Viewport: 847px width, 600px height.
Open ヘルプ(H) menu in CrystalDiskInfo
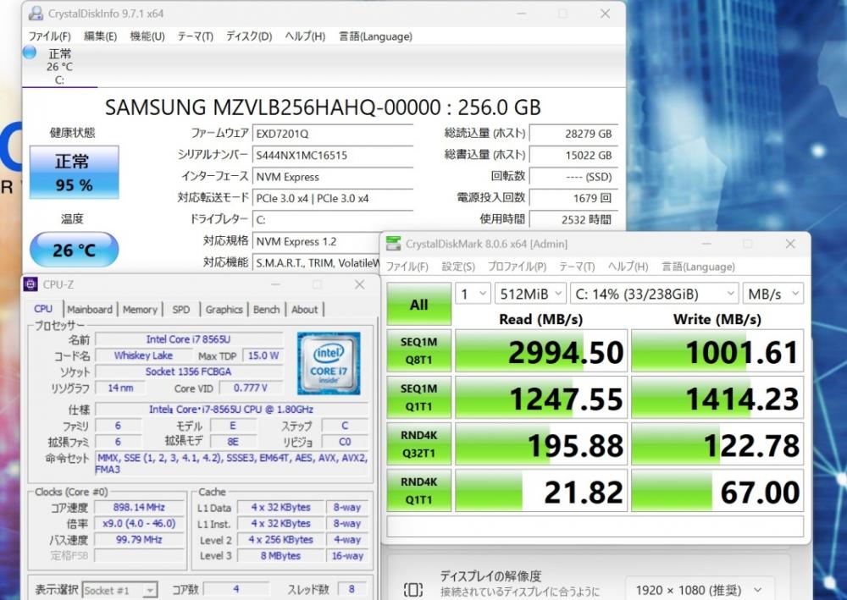point(305,36)
